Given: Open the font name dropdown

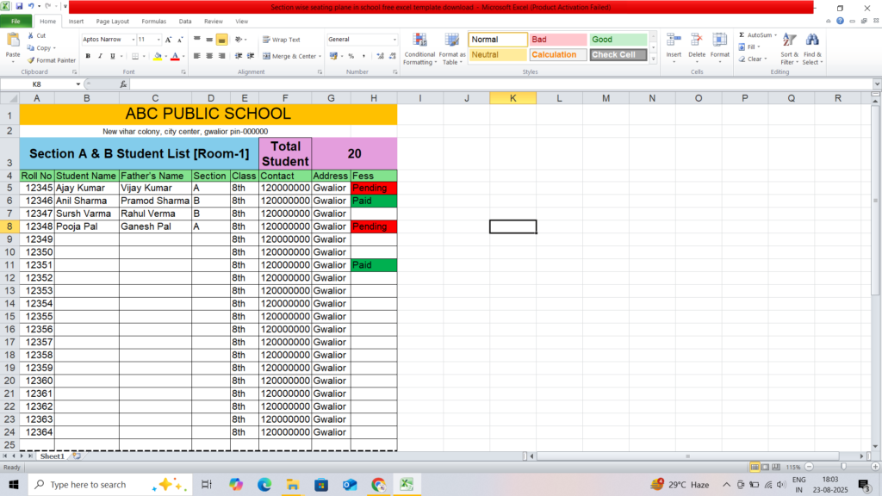Looking at the screenshot, I should point(132,40).
